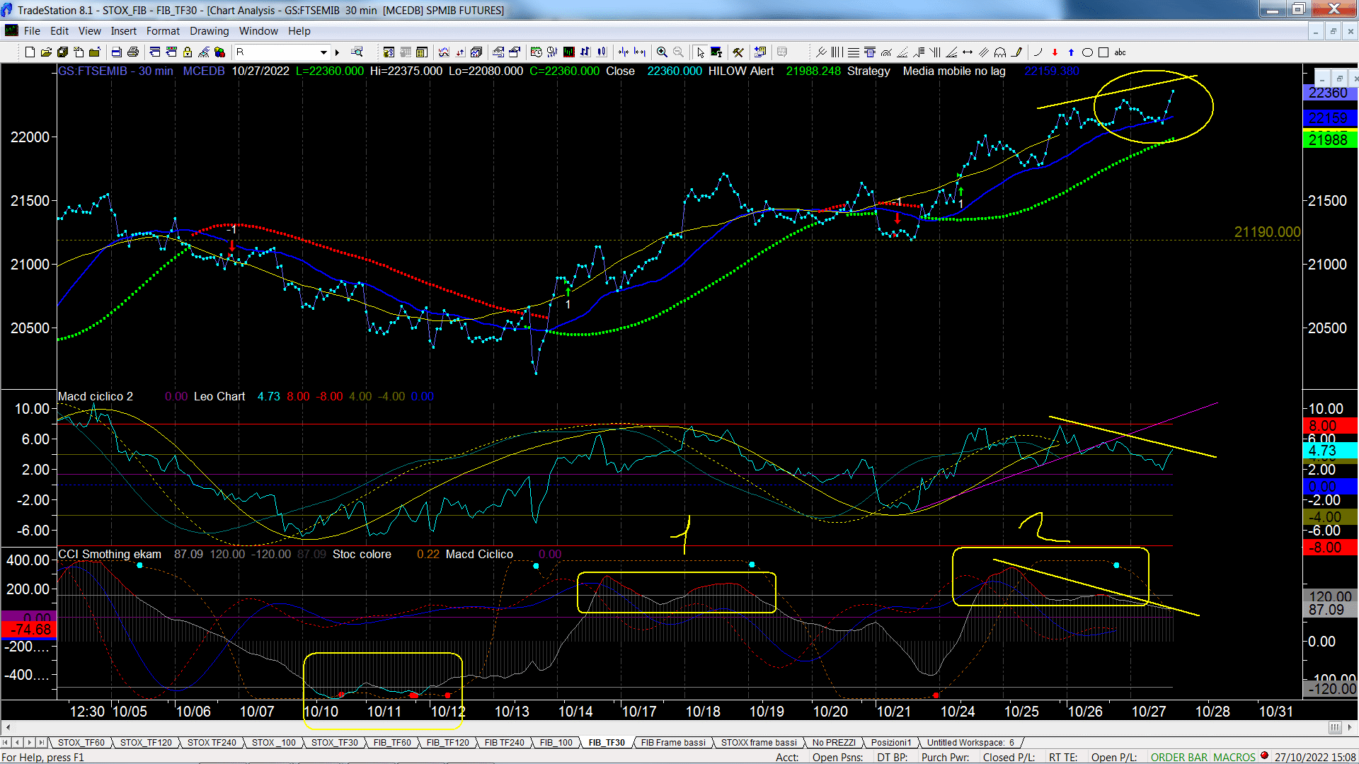Open the symbol dropdown showing R
The width and height of the screenshot is (1359, 764).
point(323,52)
